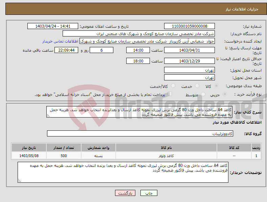Select the کالا/خدمت radio button

(173, 86)
